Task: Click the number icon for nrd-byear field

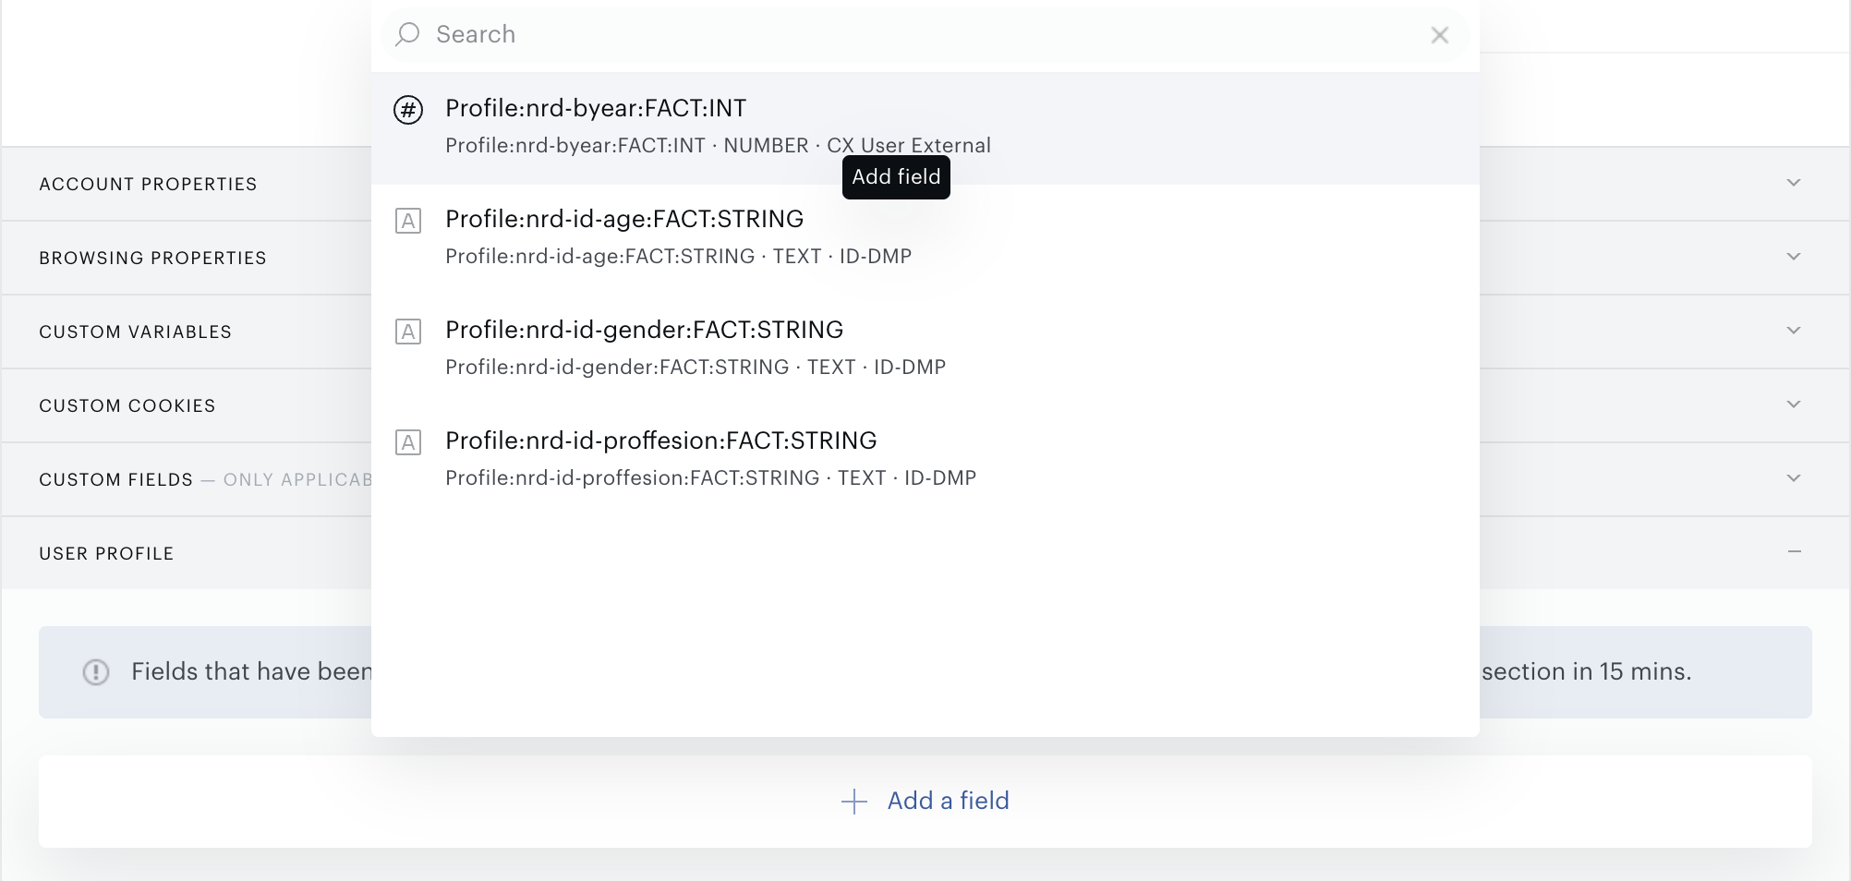Action: 408,110
